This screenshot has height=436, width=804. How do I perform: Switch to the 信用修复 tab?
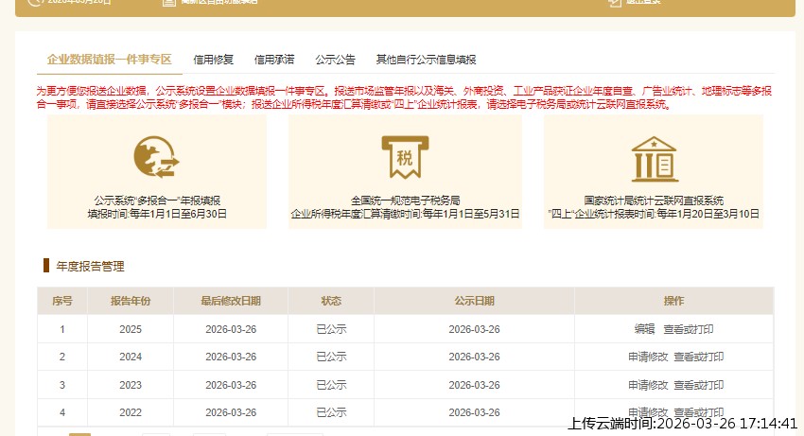[214, 60]
